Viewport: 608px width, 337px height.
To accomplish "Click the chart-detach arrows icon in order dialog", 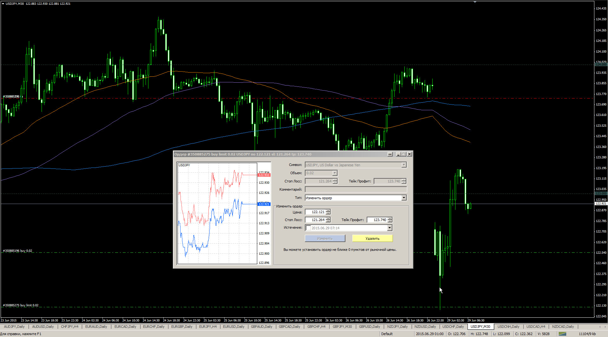I will pos(390,154).
